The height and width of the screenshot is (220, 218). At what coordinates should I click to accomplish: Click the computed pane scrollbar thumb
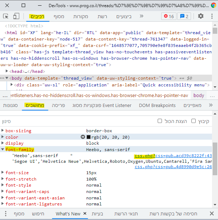tap(215, 159)
